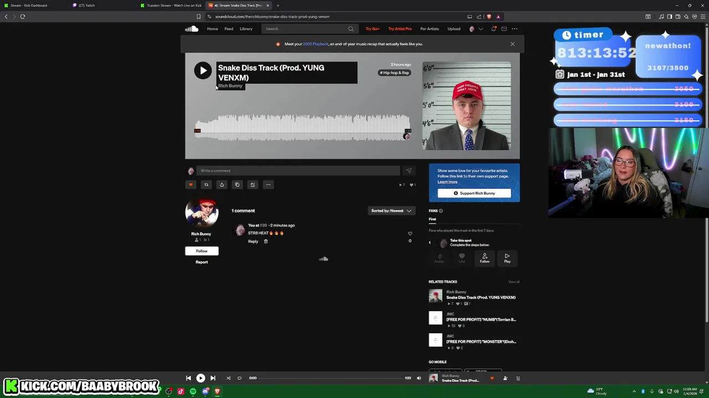The image size is (709, 398).
Task: Open the notifications bell
Action: click(493, 29)
